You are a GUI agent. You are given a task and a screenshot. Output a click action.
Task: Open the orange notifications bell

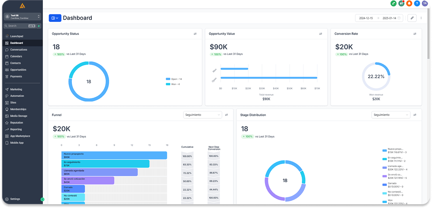pyautogui.click(x=409, y=3)
